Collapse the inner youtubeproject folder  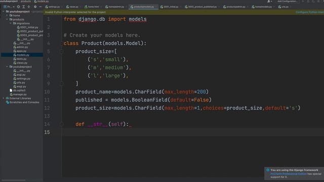coord(7,67)
